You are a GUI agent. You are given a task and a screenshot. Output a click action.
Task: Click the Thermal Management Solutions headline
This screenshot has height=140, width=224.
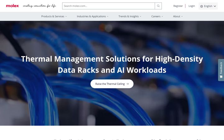tap(112, 64)
